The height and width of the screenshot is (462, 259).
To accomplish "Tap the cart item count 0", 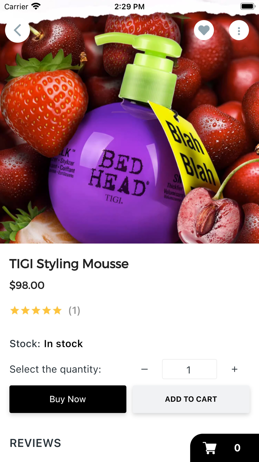I will coord(237,448).
